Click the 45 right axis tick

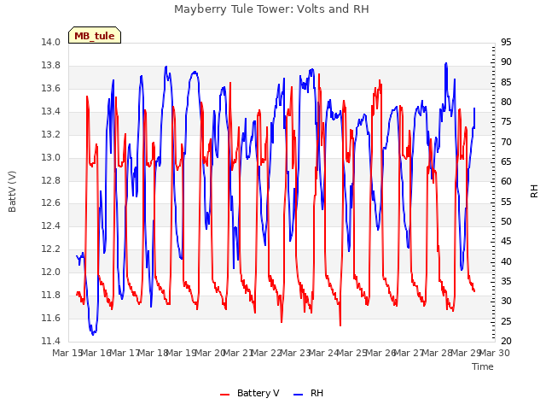point(506,242)
